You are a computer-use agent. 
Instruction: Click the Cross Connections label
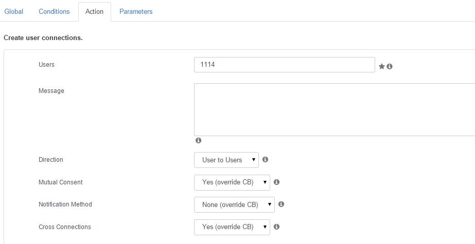(65, 227)
